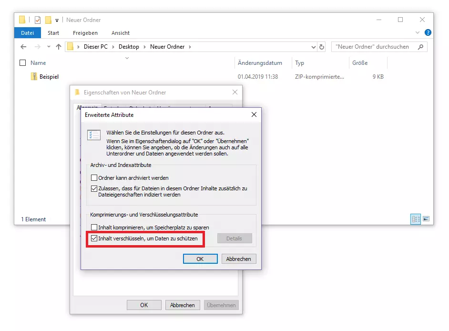The height and width of the screenshot is (331, 449).
Task: Click the search magnifier icon
Action: [420, 47]
